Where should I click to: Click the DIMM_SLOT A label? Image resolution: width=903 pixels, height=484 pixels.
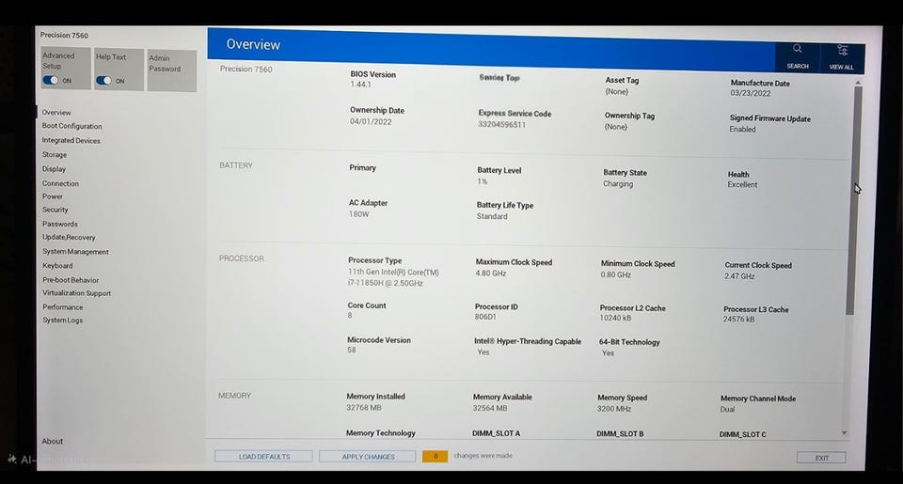pyautogui.click(x=496, y=433)
